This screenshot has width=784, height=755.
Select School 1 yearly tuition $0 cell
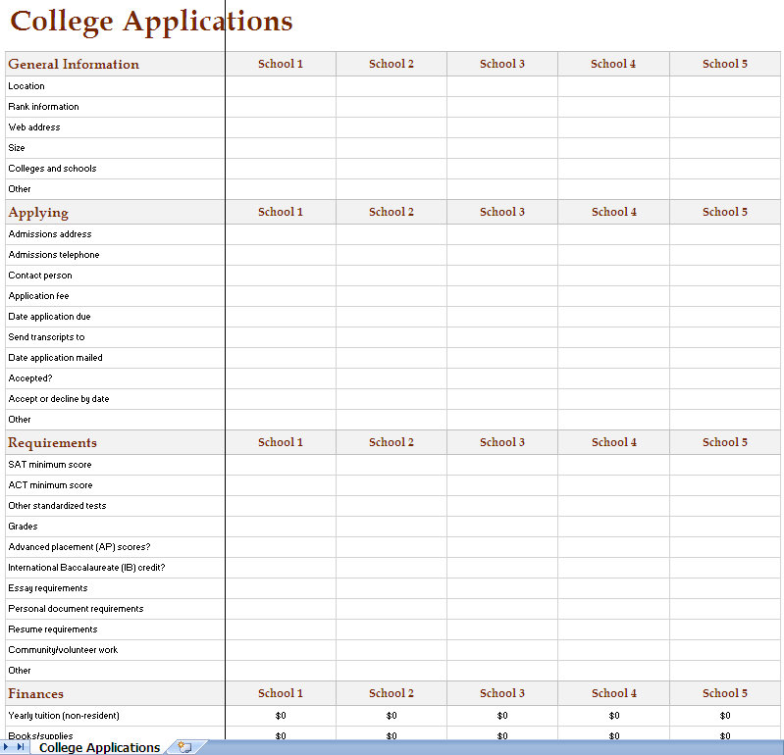(281, 716)
